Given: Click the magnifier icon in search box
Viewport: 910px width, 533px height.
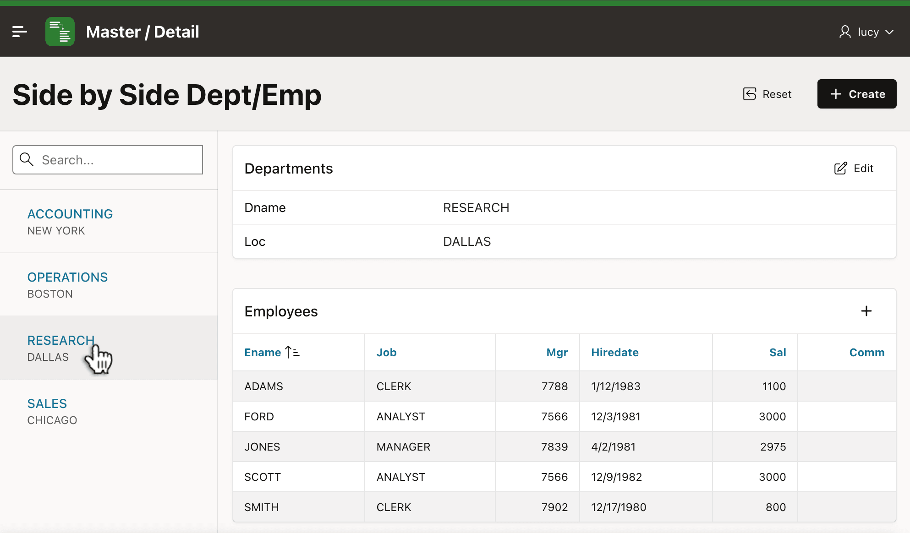Looking at the screenshot, I should [27, 159].
